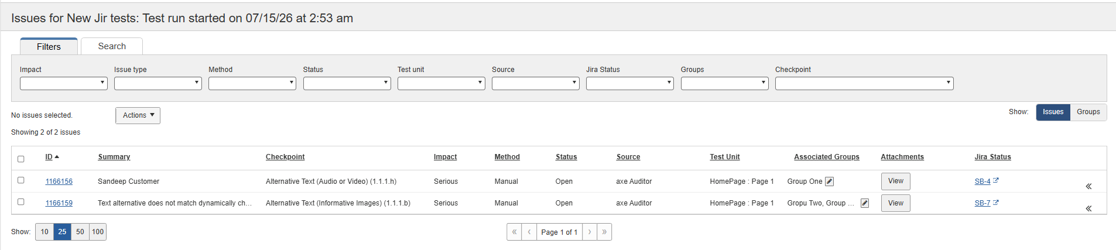Screen dimensions: 1116x250
Task: Sort table by Method column header
Action: (x=507, y=157)
